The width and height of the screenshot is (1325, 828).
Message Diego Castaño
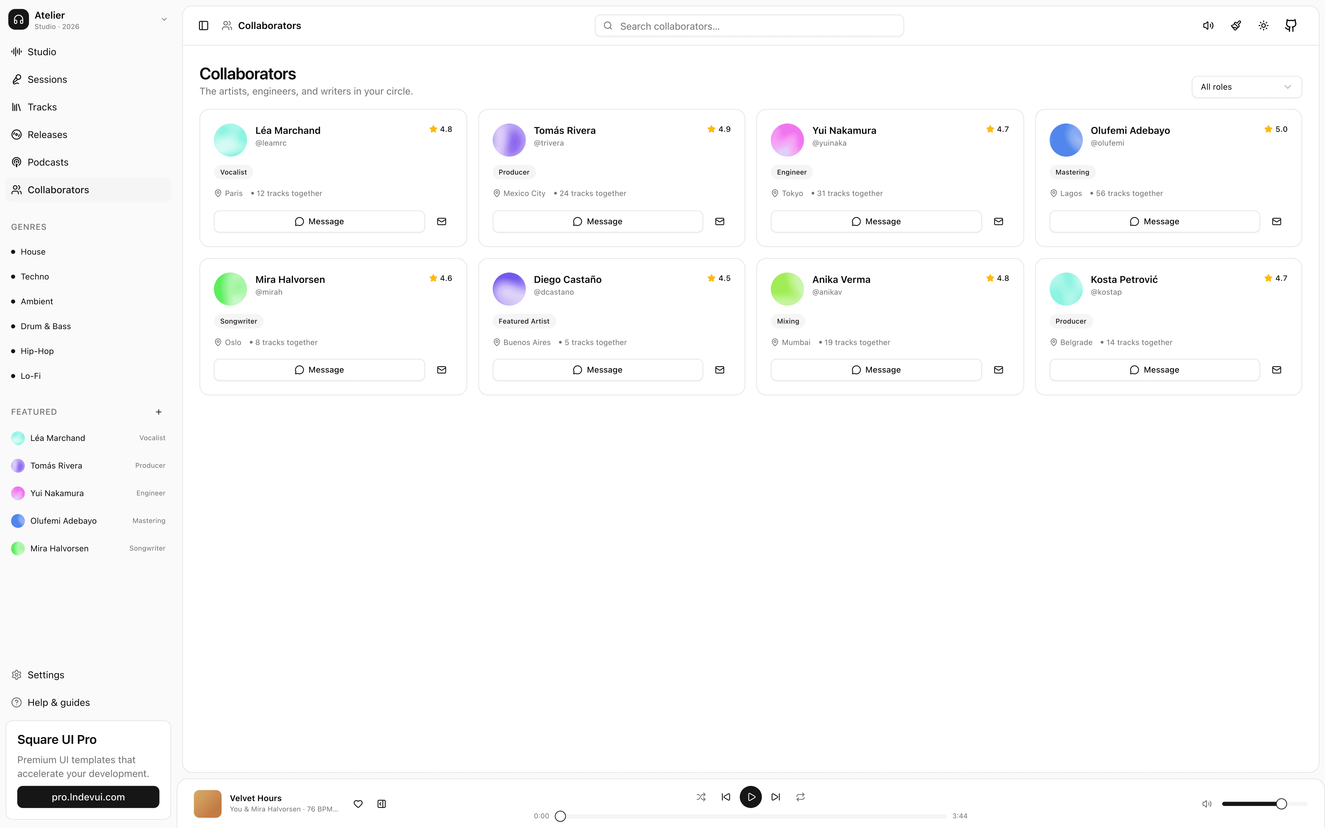598,370
